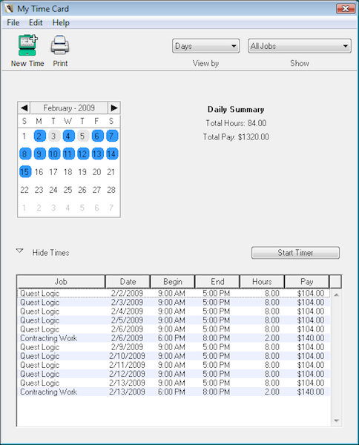Select the Quest Logic 2/10/2009 row
This screenshot has width=359, height=445.
coord(174,356)
